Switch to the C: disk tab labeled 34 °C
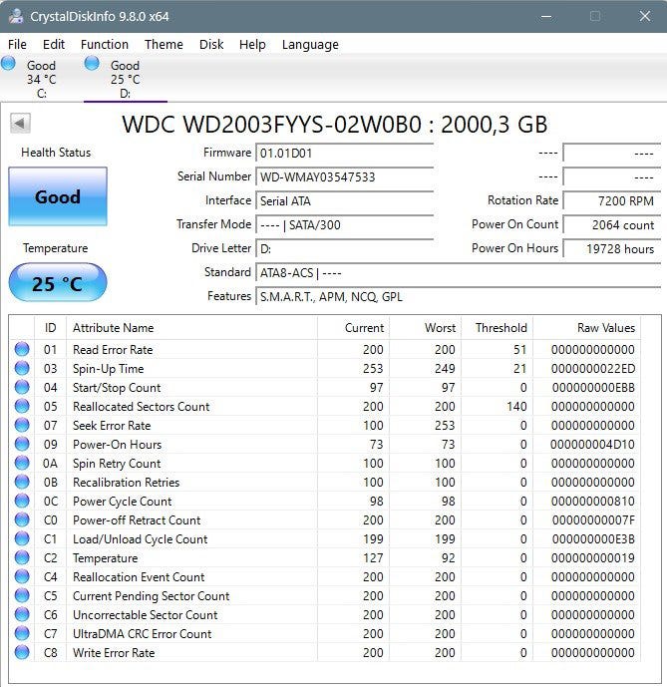Viewport: 667px width, 687px height. tap(41, 79)
